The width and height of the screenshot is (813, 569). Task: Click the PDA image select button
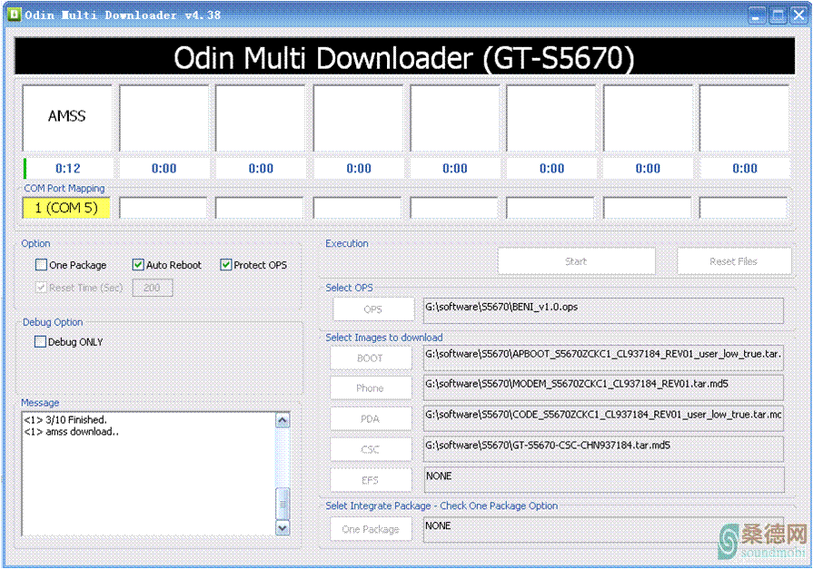point(371,418)
